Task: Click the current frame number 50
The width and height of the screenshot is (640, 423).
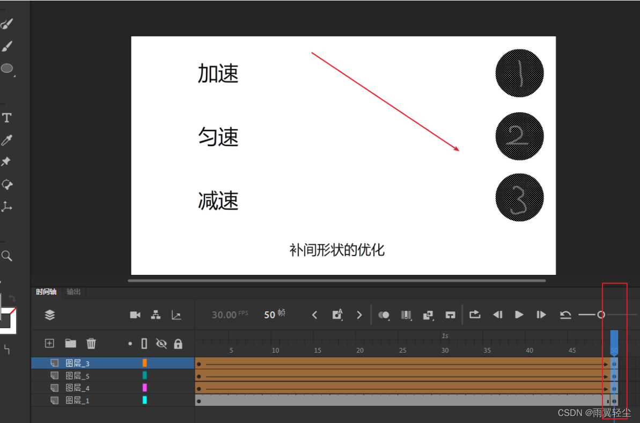Action: (269, 315)
